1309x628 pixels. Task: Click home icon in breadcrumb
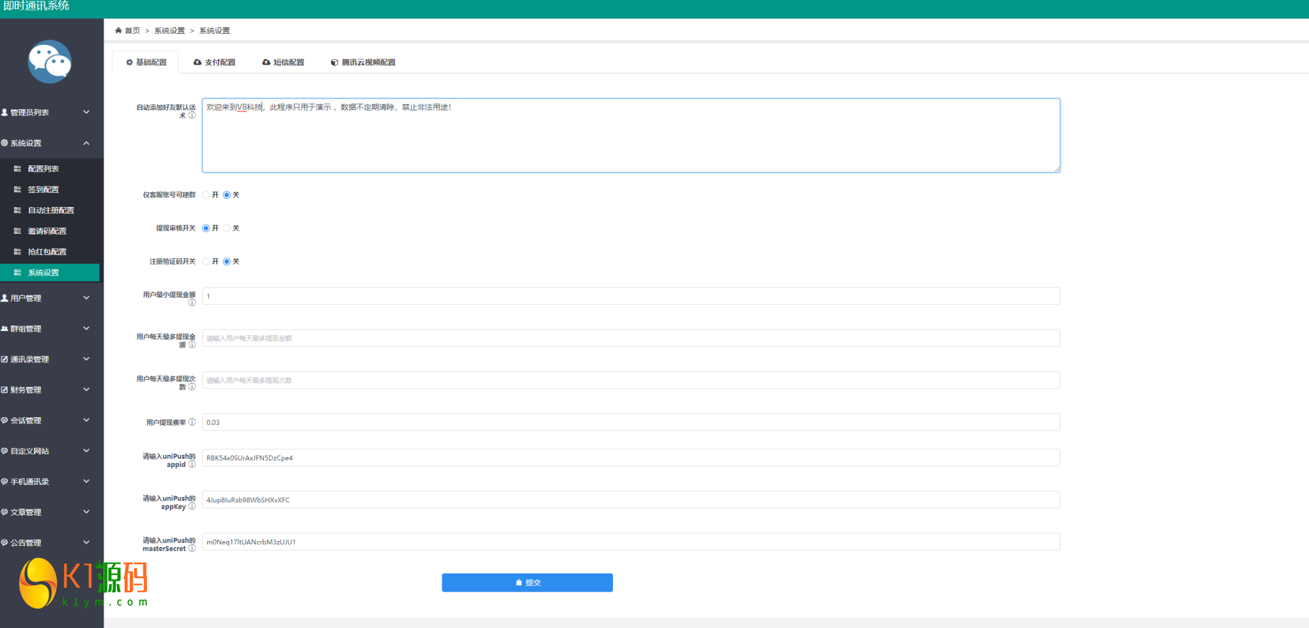point(118,31)
